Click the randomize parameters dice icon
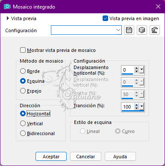The image size is (165, 166). tap(142, 30)
